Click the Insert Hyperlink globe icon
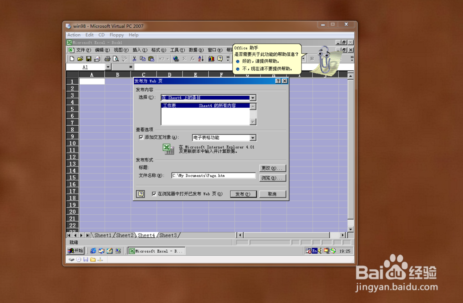The image size is (463, 303). [x=176, y=59]
